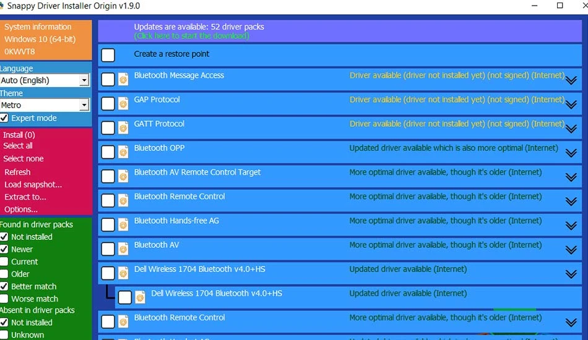This screenshot has height=340, width=588.
Task: Click the driver icon beside Bluetooth OPP
Action: point(123,153)
